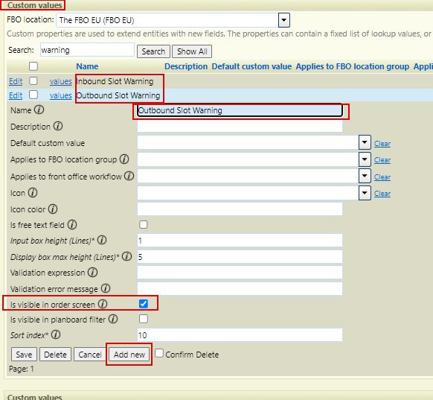Click info icon next to Is free text field
The image size is (433, 400).
click(x=72, y=225)
